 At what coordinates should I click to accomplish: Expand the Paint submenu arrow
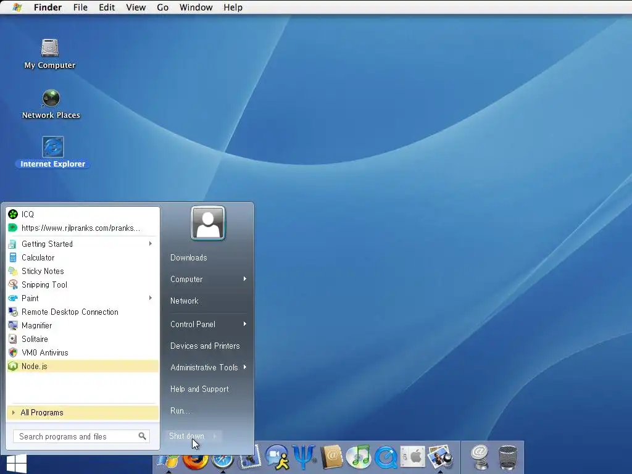(x=151, y=298)
